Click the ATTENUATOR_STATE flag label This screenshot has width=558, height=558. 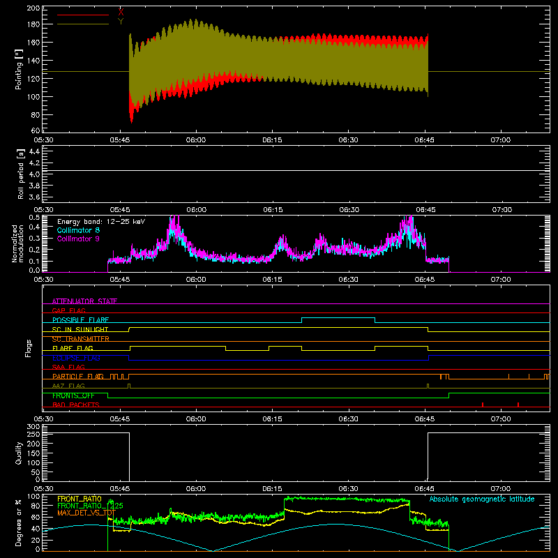click(84, 301)
